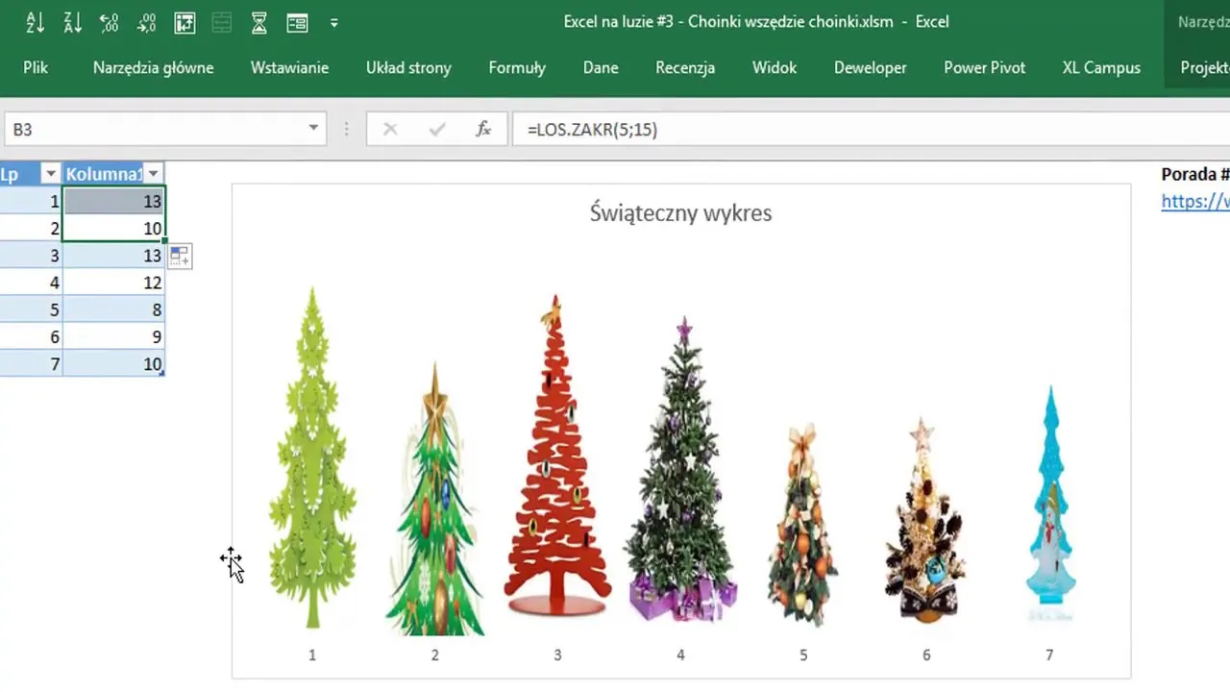Image resolution: width=1230 pixels, height=692 pixels.
Task: Open the Formuły ribbon tab
Action: coord(517,67)
